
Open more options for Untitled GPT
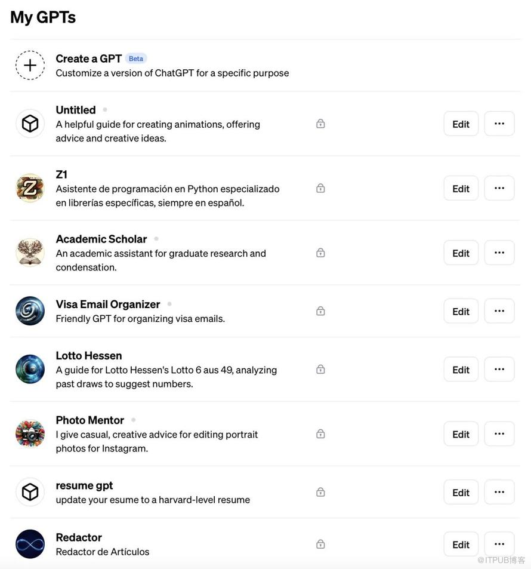click(499, 124)
